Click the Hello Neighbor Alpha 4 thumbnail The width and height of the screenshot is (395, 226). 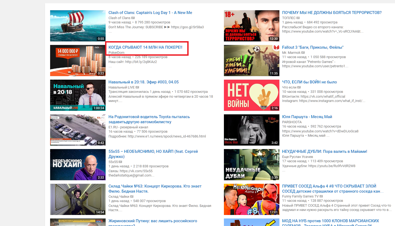click(x=251, y=199)
